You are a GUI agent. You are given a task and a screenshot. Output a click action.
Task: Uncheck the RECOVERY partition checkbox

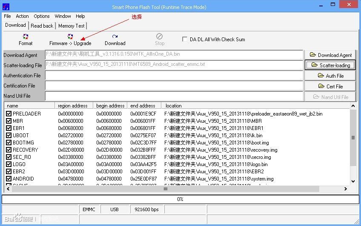point(9,150)
